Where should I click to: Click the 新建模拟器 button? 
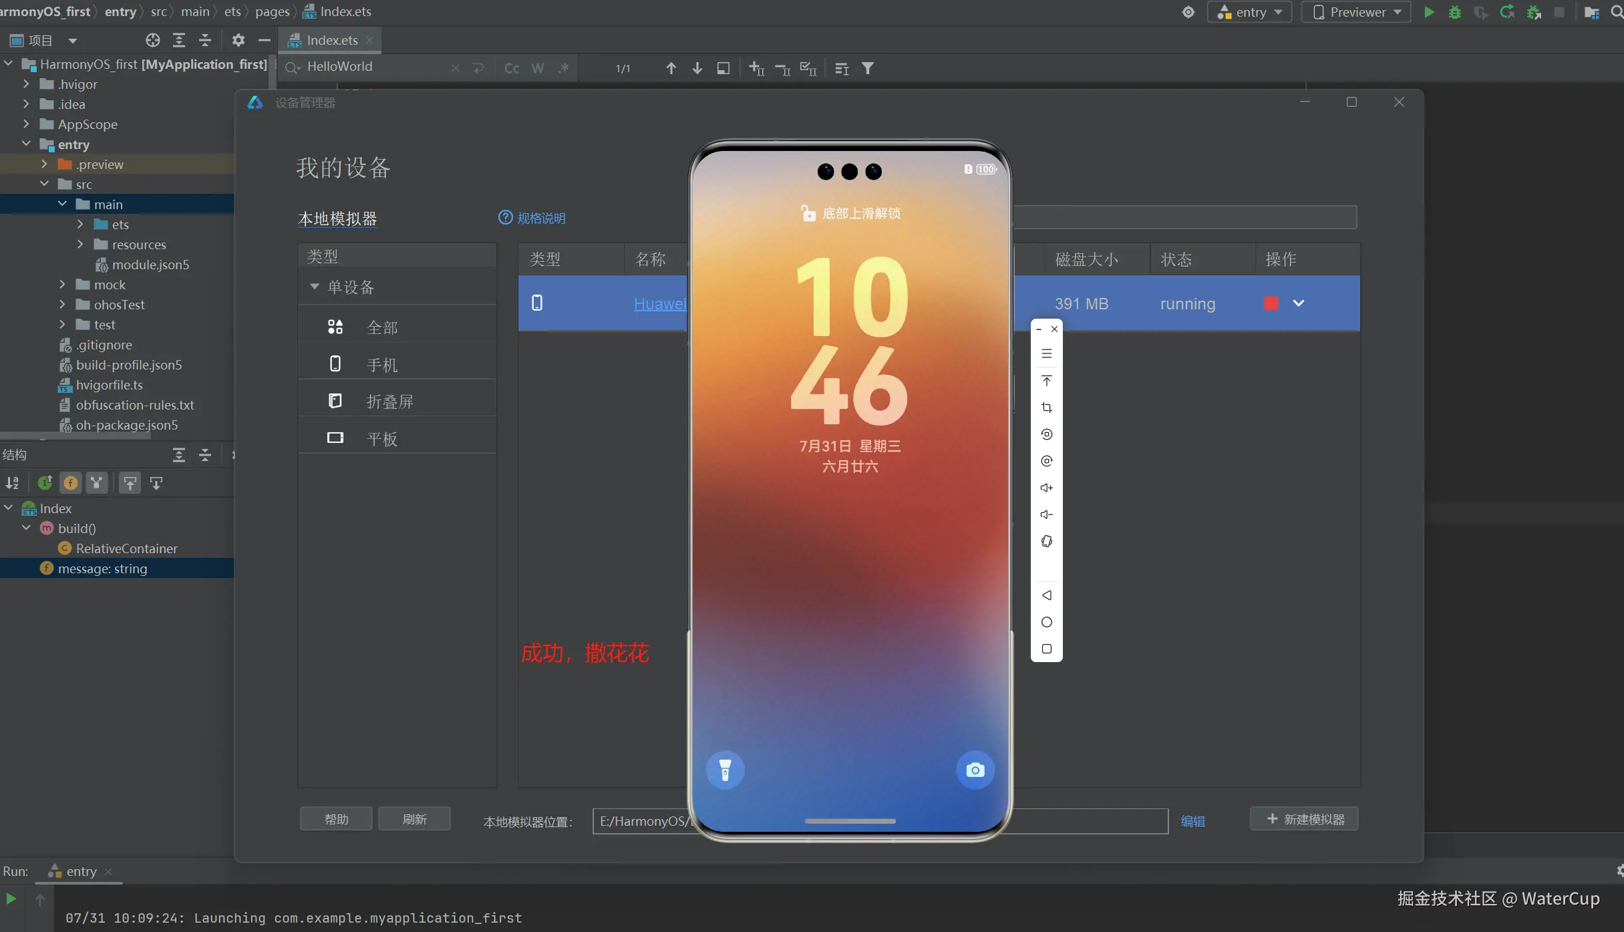point(1304,819)
